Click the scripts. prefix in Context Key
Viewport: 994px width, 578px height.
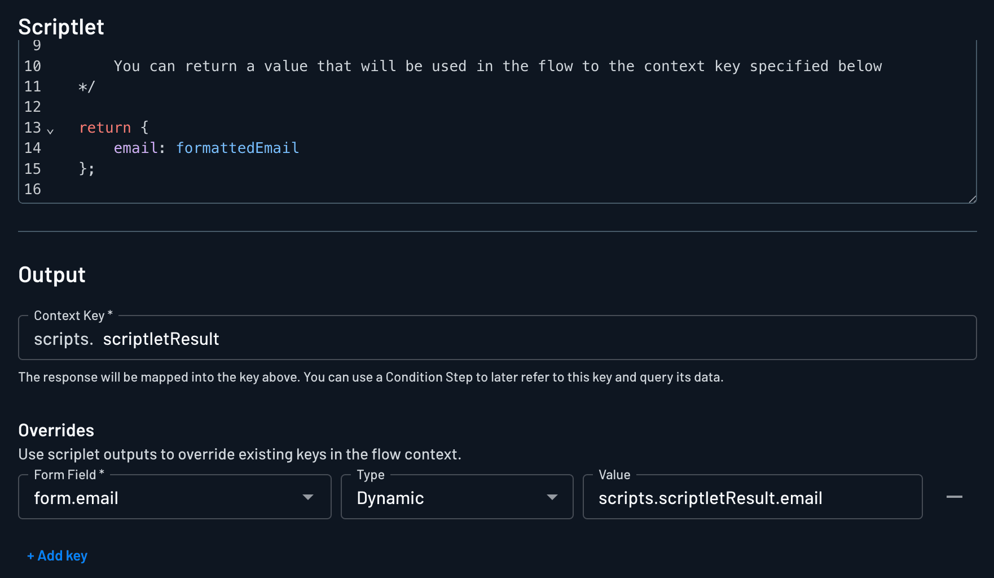pyautogui.click(x=63, y=339)
